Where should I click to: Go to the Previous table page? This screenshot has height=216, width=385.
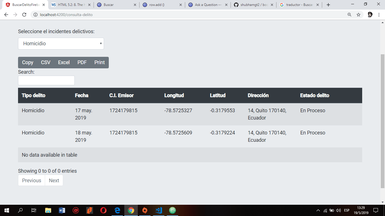[32, 181]
